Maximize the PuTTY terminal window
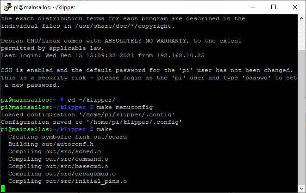 click(274, 7)
